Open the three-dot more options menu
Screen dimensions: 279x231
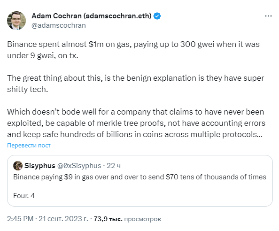click(x=268, y=16)
